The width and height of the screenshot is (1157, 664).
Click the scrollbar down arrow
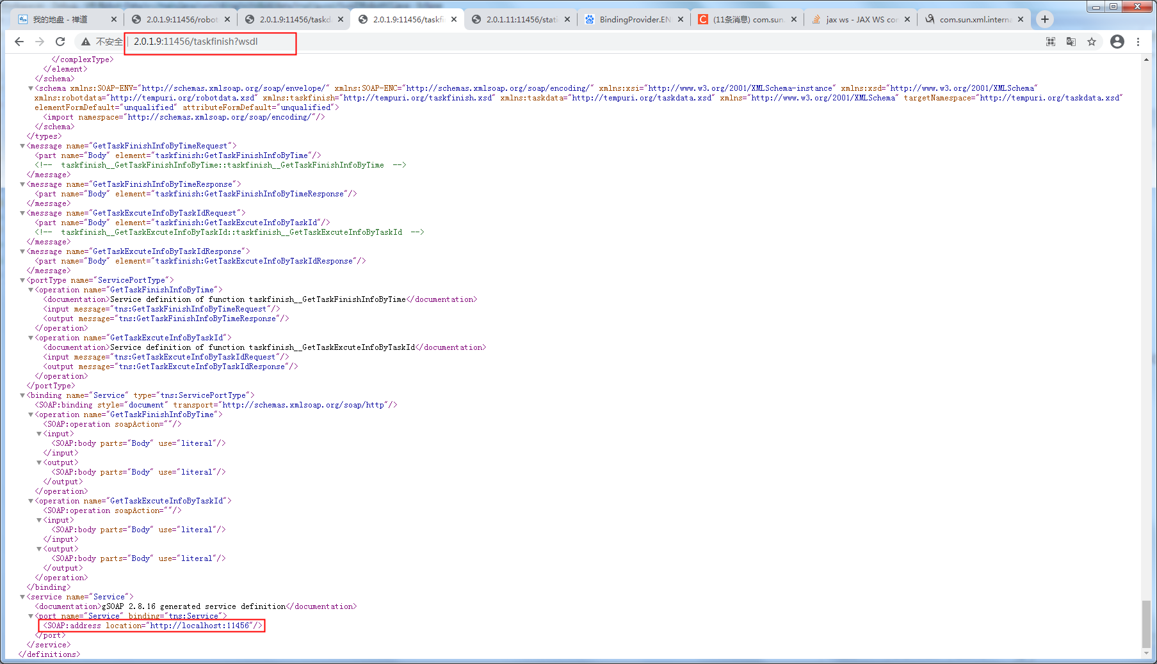[1146, 653]
